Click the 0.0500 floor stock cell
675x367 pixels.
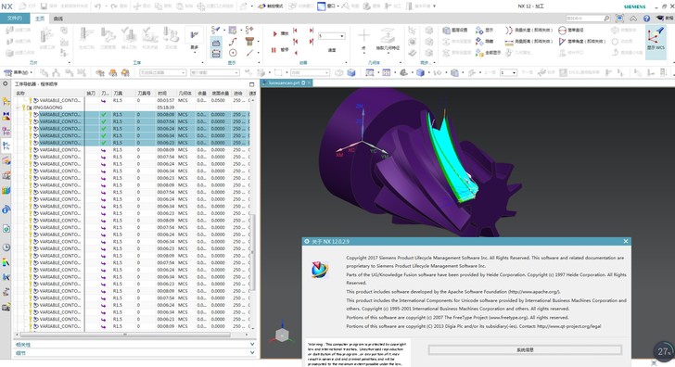pyautogui.click(x=218, y=100)
